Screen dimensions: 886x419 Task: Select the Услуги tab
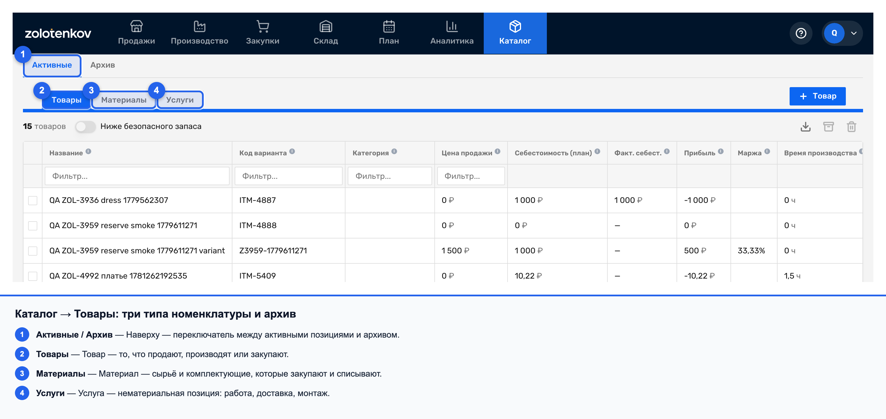(x=180, y=100)
